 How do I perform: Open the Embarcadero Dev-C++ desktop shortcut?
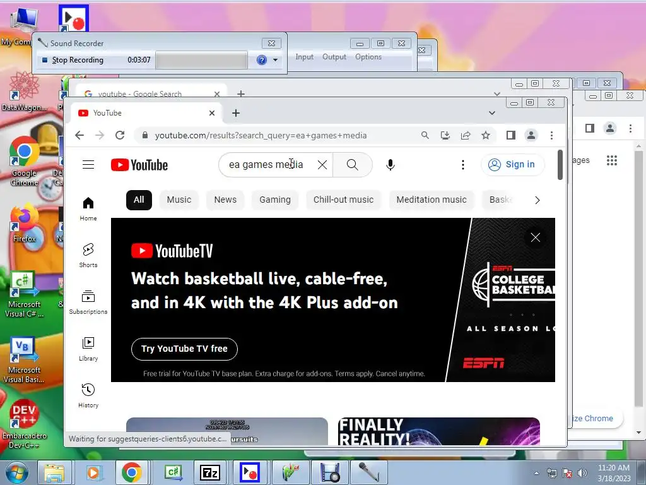click(25, 424)
